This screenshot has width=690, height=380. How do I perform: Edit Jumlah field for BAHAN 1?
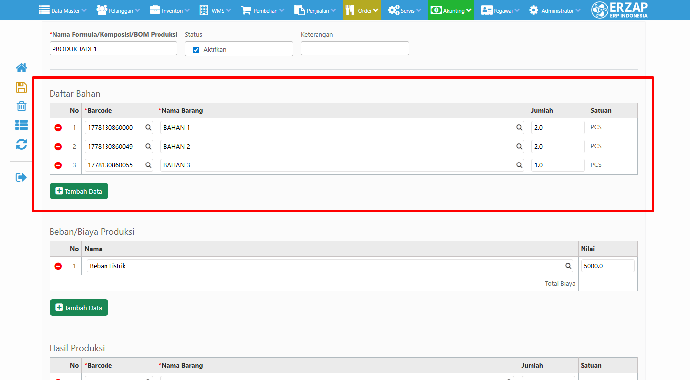(x=558, y=128)
